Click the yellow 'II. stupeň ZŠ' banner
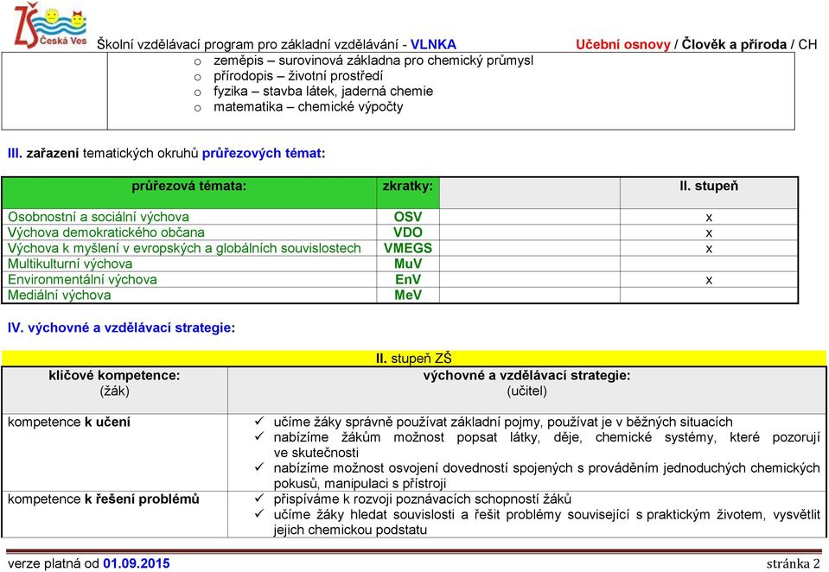 click(414, 358)
